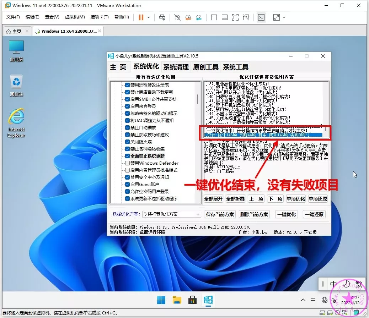Image resolution: width=369 pixels, height=318 pixels.
Task: Open Microsoft Store from the taskbar
Action: (x=192, y=300)
